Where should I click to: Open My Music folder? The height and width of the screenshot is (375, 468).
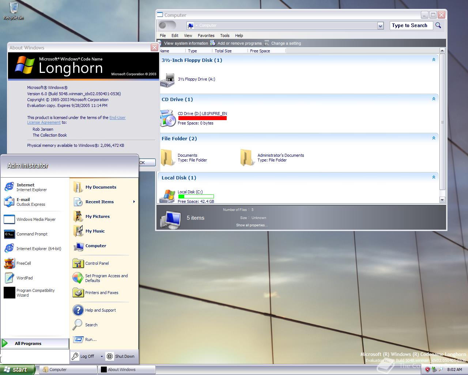point(89,231)
